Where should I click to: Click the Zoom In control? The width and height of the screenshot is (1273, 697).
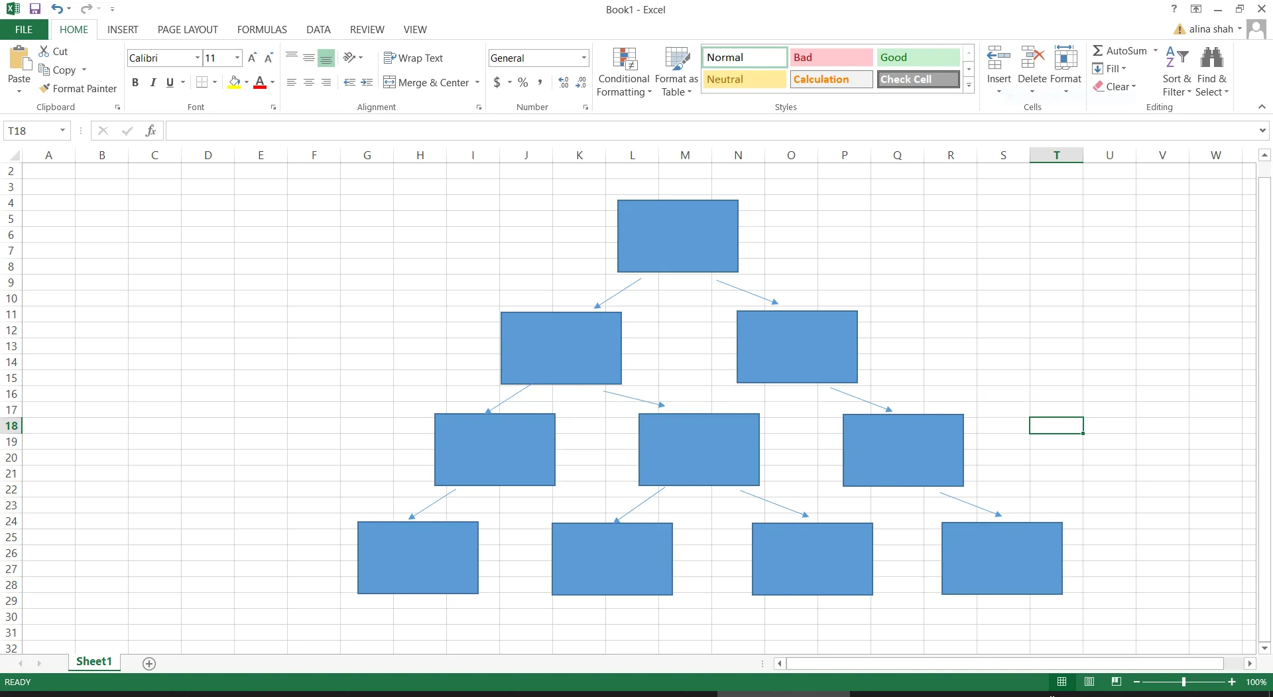pyautogui.click(x=1231, y=682)
